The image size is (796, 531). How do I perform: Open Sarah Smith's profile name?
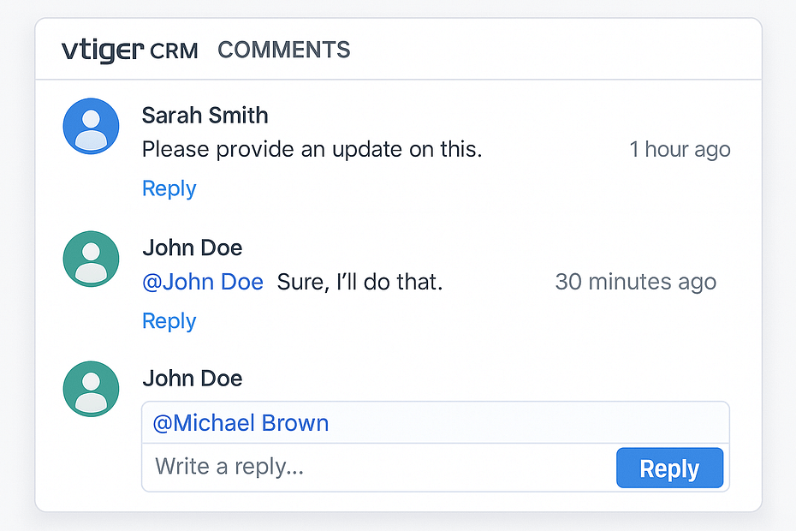205,116
